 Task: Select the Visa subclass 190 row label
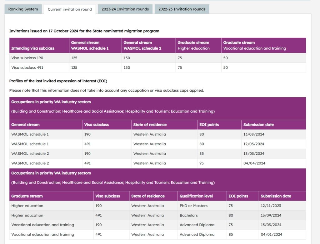pos(27,58)
